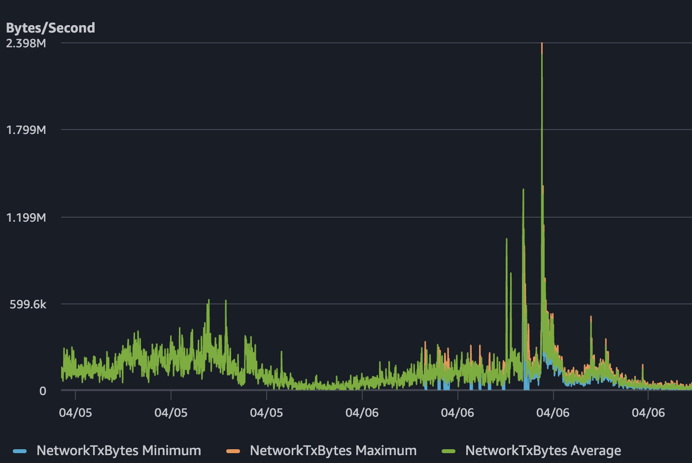Select the Bytes/Second axis title
This screenshot has height=463, width=692.
tap(50, 28)
